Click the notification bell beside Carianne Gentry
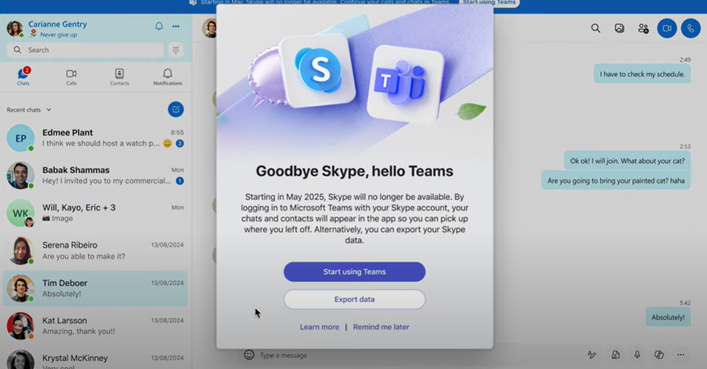 (159, 26)
